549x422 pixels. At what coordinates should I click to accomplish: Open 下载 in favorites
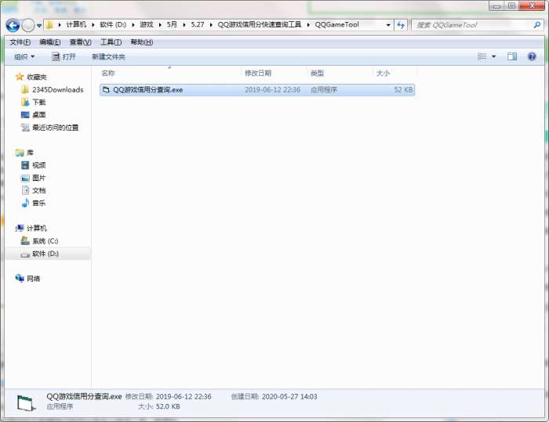39,103
